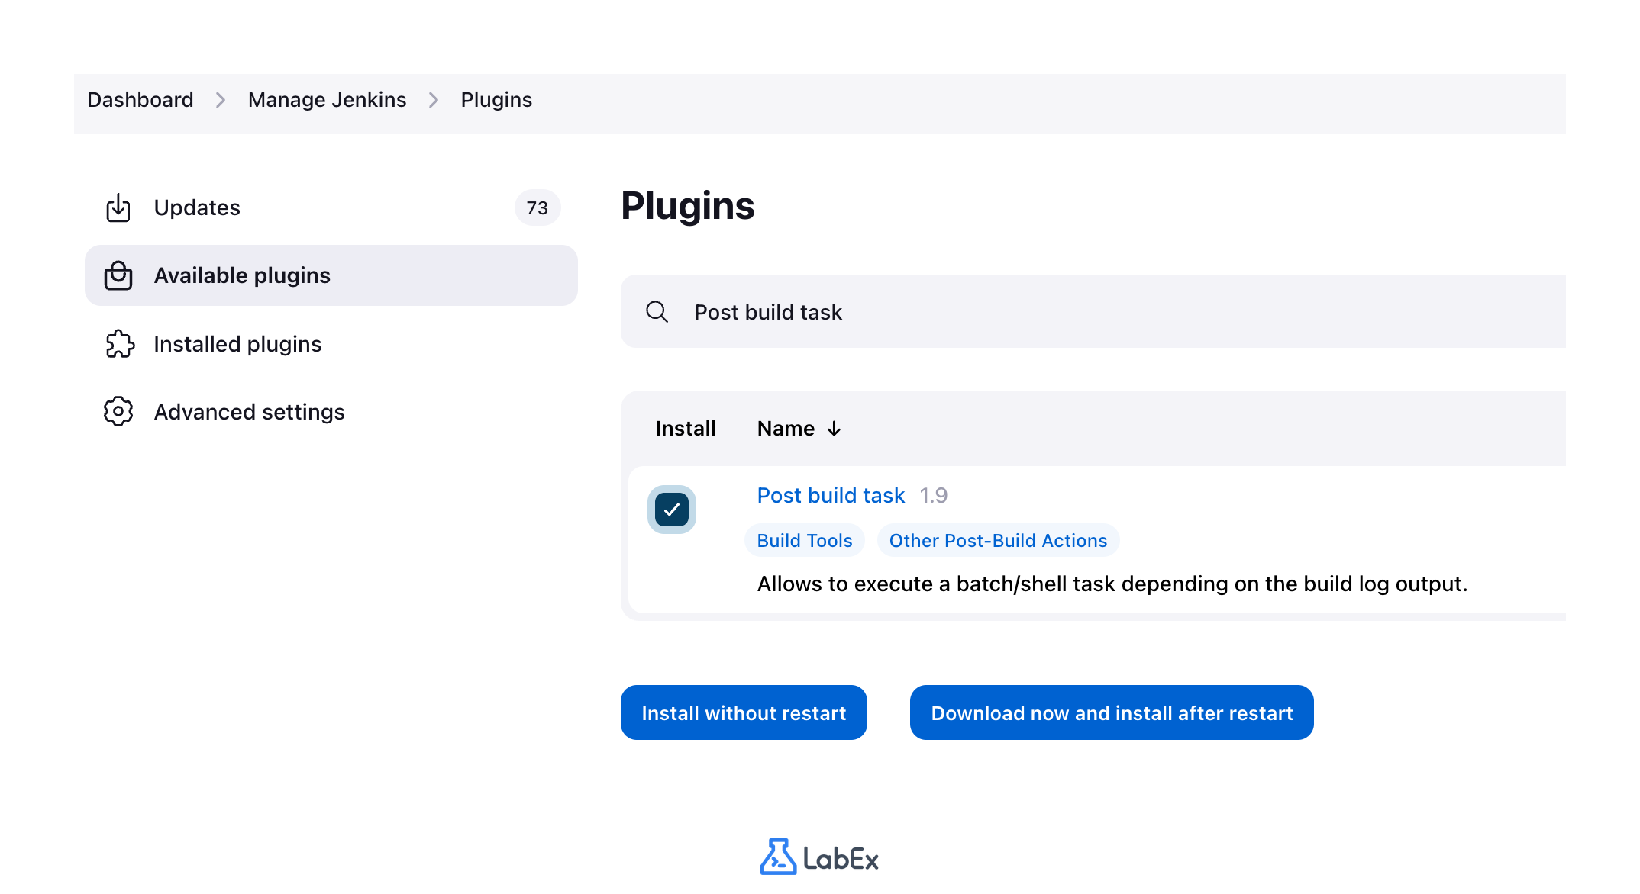1640x894 pixels.
Task: Click the Installed plugins puzzle icon
Action: click(118, 344)
